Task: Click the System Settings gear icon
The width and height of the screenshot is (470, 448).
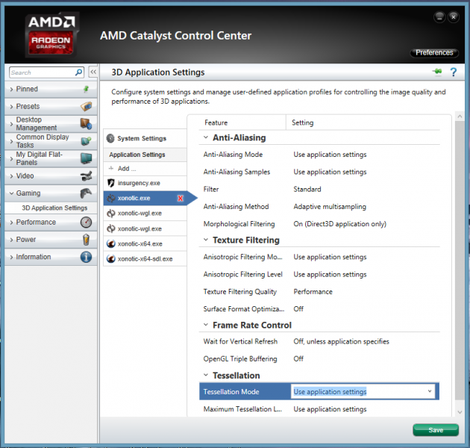Action: tap(111, 138)
